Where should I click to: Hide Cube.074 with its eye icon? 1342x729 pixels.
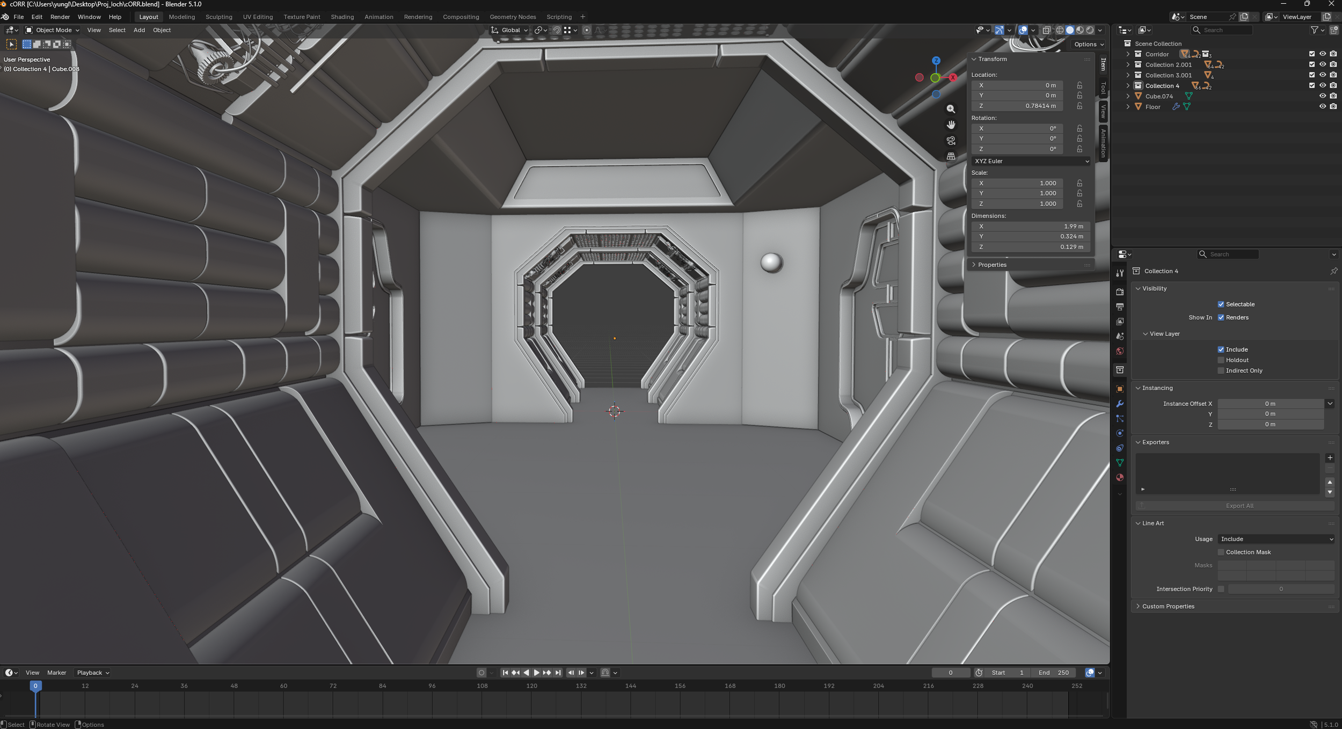[1322, 96]
